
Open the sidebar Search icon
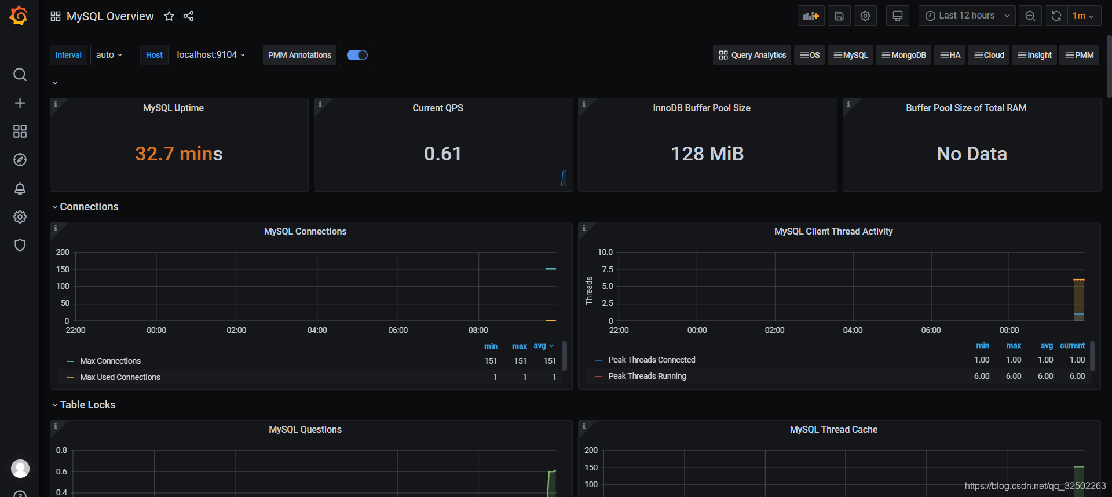coord(20,75)
